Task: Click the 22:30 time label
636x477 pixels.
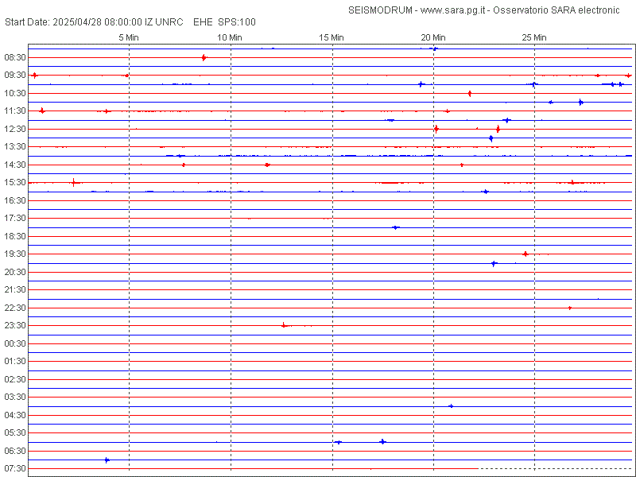Action: point(15,308)
